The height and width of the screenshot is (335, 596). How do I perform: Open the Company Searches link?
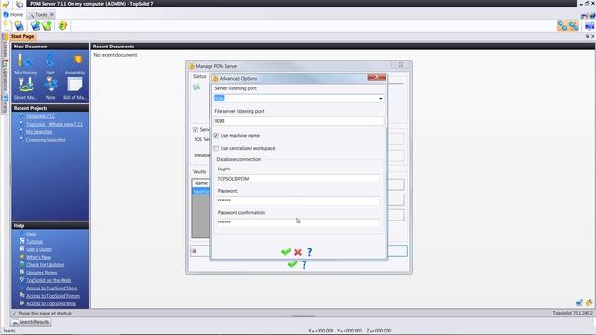tap(46, 140)
